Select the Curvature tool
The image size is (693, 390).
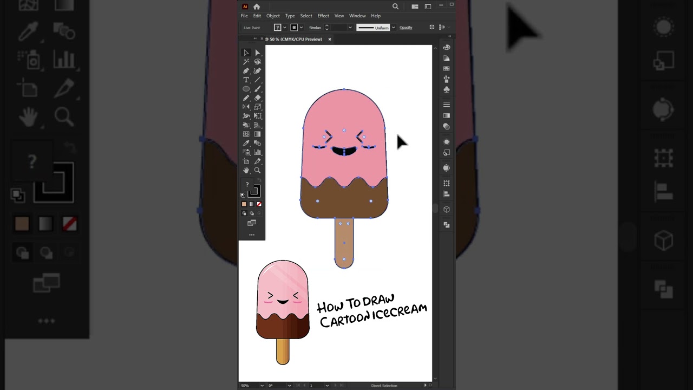tap(258, 71)
